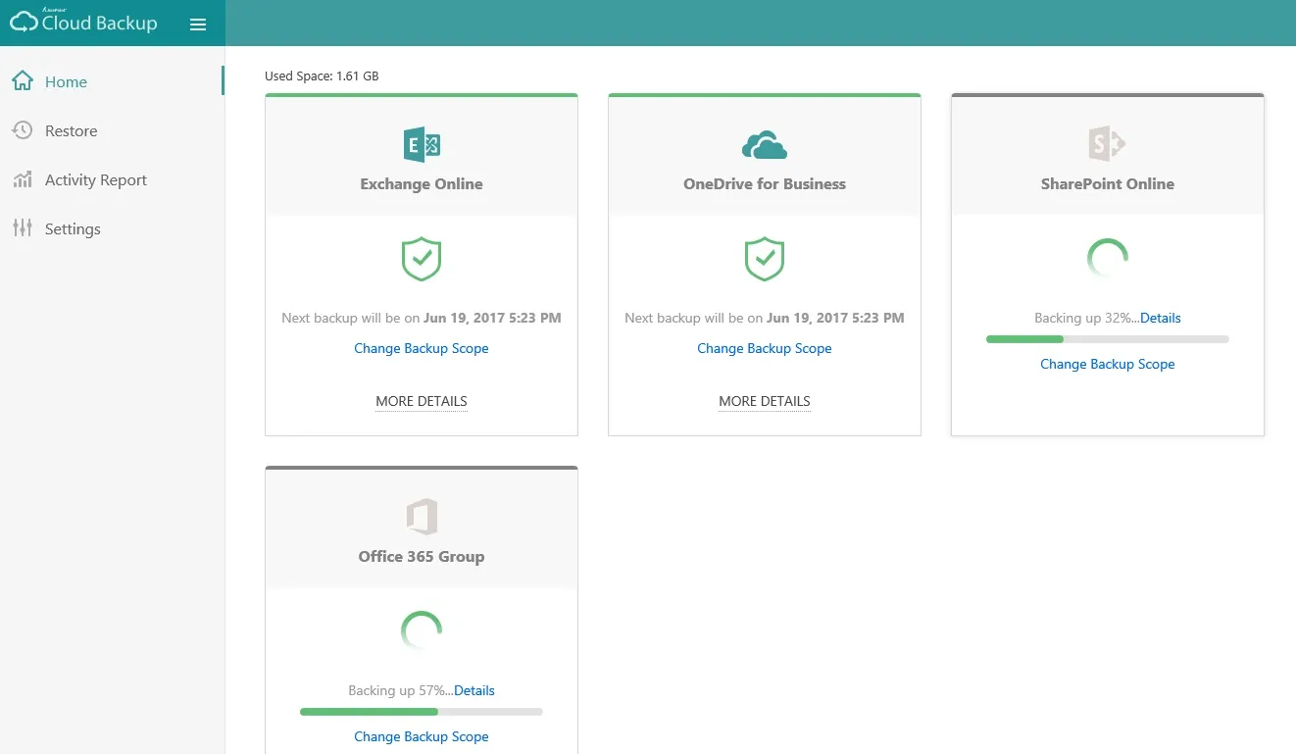
Task: Click the OneDrive green shield status icon
Action: point(765,259)
